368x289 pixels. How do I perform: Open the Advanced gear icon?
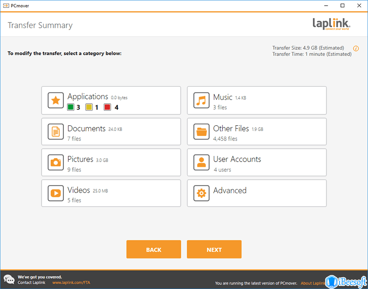coord(201,193)
